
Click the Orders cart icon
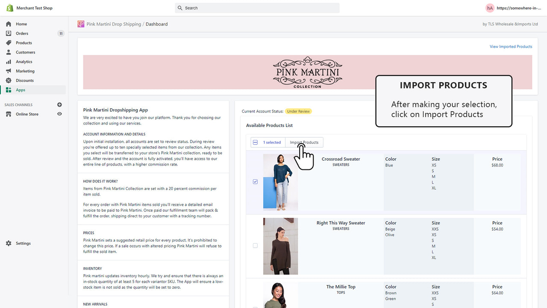pos(9,33)
